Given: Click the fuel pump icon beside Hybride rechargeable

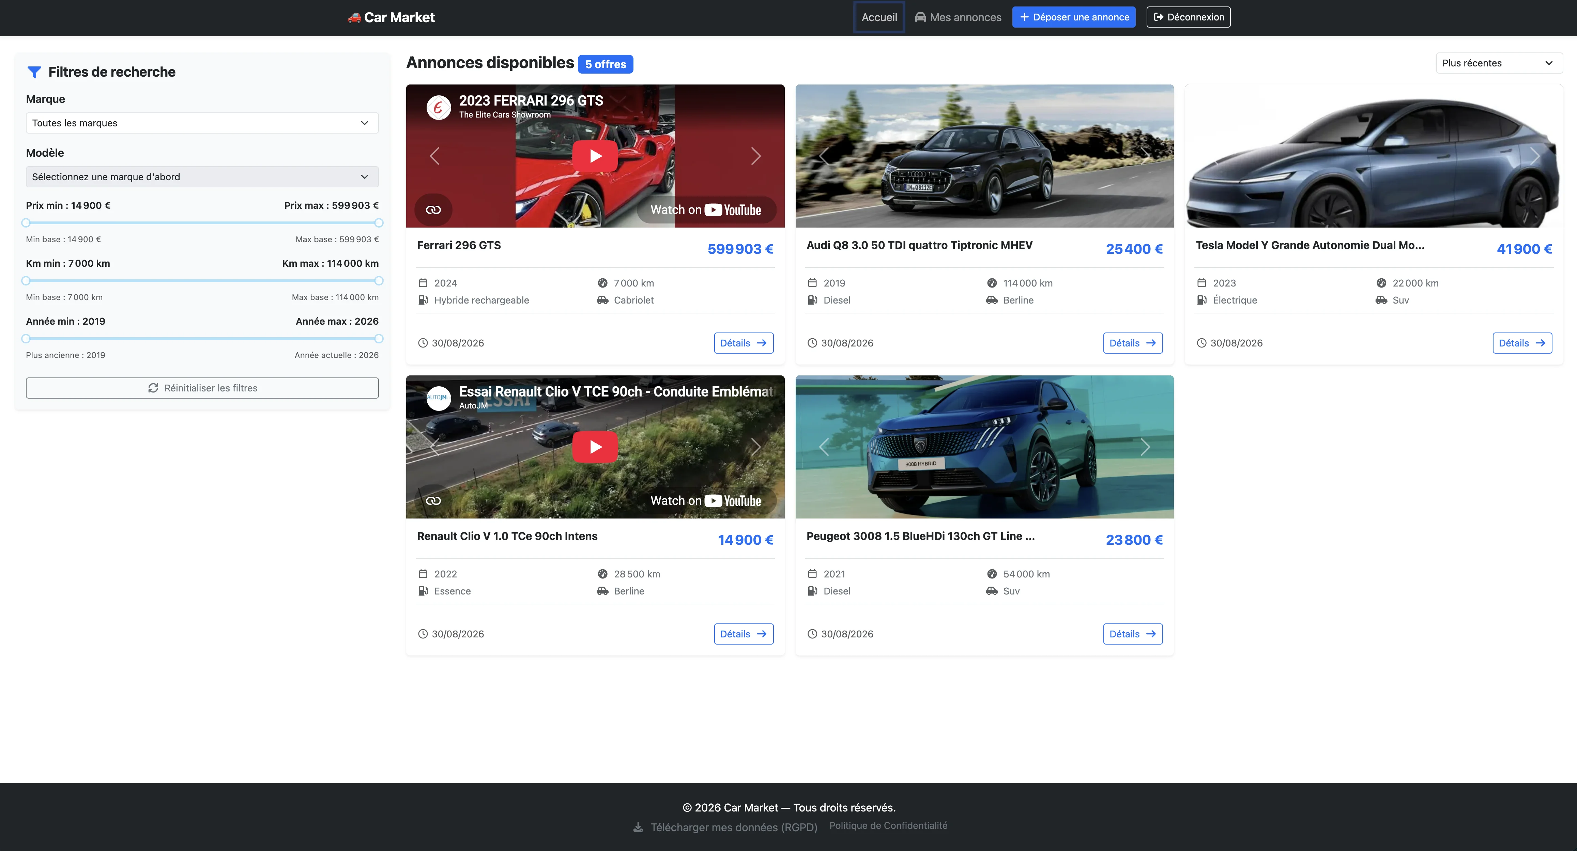Looking at the screenshot, I should pos(423,300).
